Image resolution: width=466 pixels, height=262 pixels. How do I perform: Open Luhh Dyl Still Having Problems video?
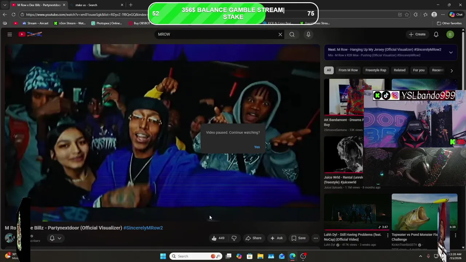click(x=357, y=212)
